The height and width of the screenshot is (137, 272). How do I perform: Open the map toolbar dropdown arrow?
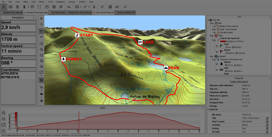point(81,6)
